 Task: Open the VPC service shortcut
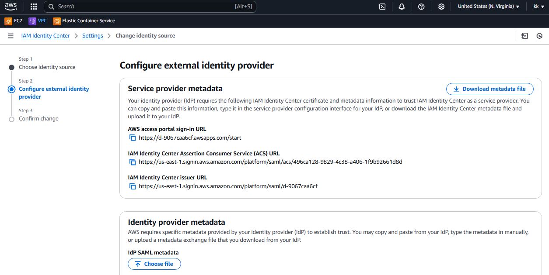[x=38, y=21]
